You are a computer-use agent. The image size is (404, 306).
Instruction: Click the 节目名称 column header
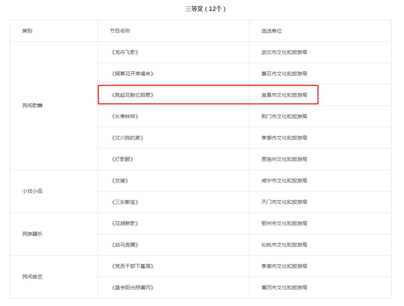point(120,31)
